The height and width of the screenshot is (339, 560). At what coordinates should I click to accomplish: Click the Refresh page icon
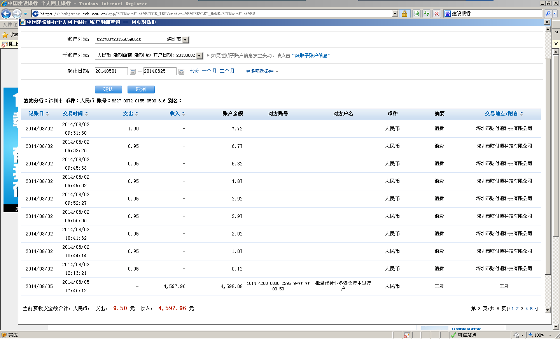[x=427, y=14]
